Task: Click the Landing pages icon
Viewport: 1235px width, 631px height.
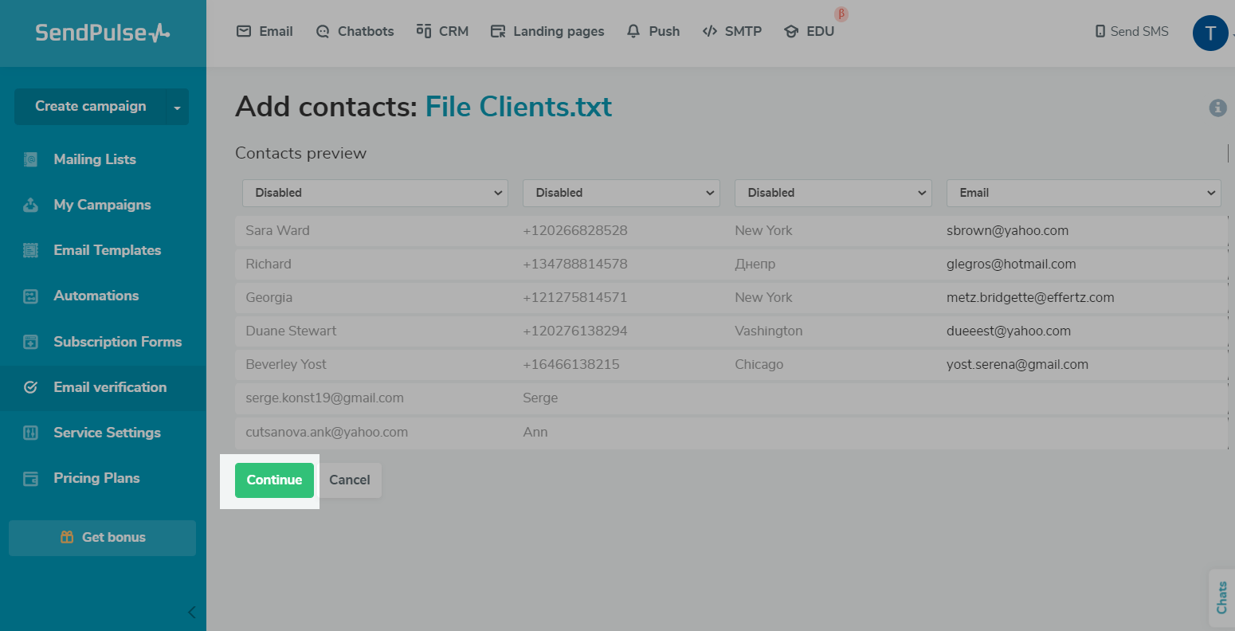Action: point(498,32)
